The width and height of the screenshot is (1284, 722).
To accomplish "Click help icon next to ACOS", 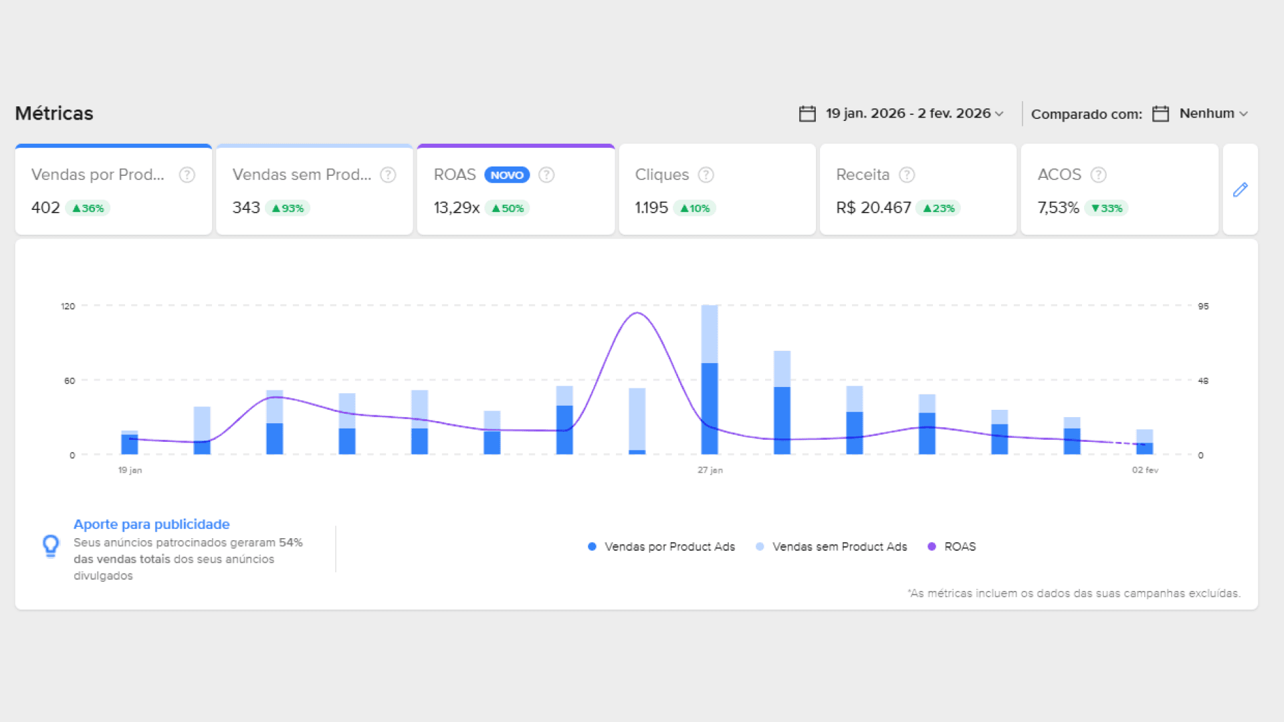I will coord(1098,175).
